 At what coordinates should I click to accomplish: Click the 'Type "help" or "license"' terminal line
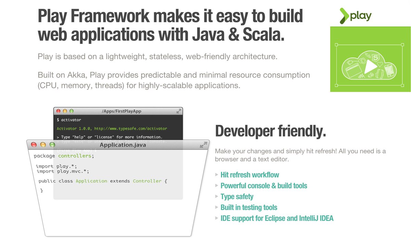pos(110,137)
